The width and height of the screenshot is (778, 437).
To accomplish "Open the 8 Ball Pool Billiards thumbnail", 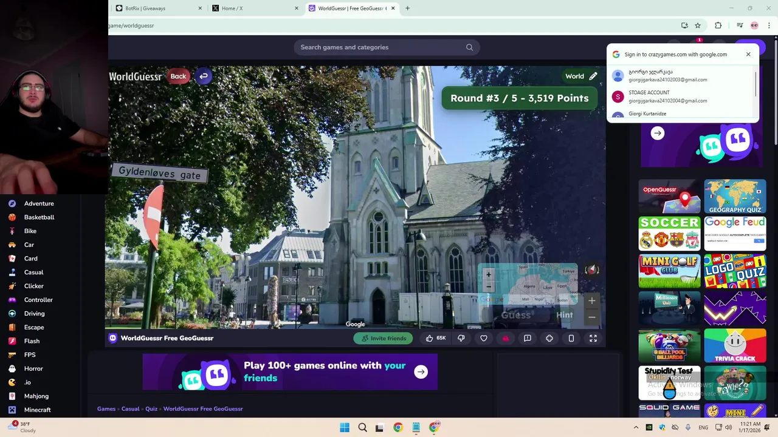I will [x=669, y=345].
